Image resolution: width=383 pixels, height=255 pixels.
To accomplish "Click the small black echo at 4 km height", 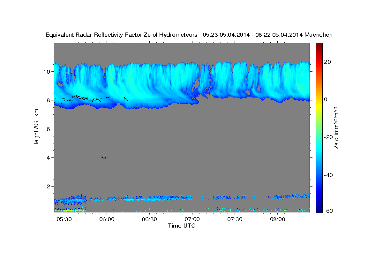I will [x=104, y=157].
